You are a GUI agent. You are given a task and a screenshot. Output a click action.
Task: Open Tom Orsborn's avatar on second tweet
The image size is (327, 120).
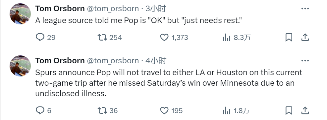coord(20,66)
